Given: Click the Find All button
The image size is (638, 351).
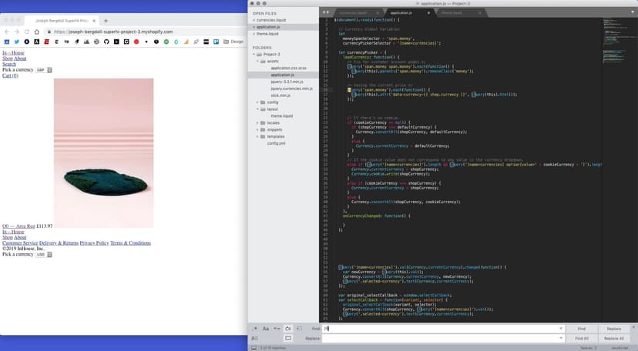Looking at the screenshot, I should click(x=581, y=338).
